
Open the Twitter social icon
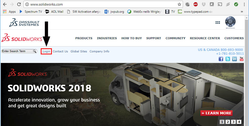click(x=228, y=59)
